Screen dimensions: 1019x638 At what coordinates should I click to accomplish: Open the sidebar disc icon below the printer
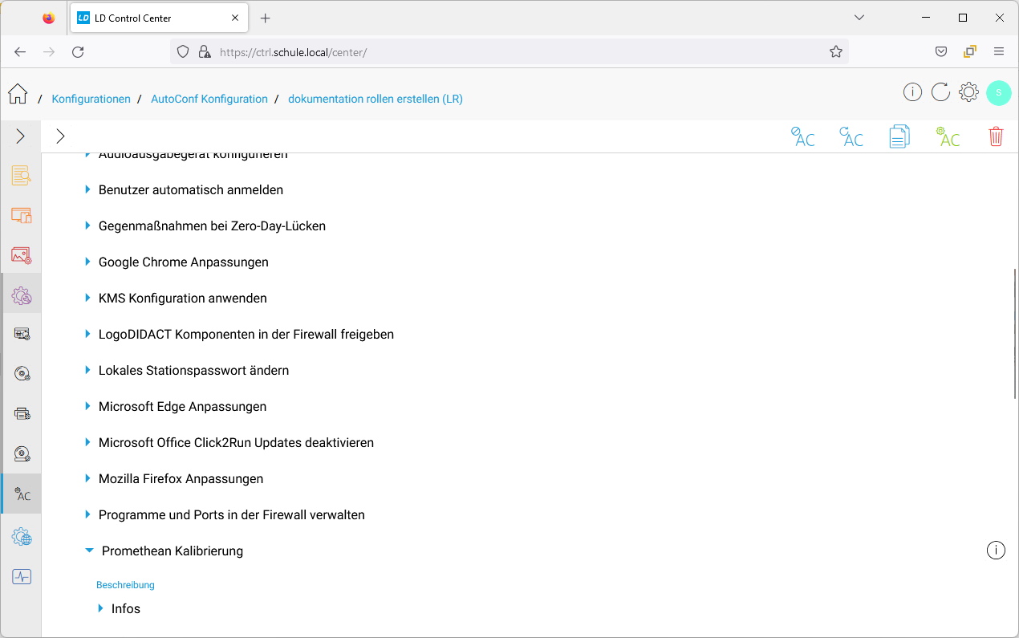[x=22, y=454]
